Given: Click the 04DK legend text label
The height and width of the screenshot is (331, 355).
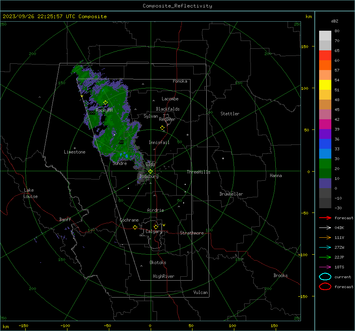Looking at the screenshot, I should click(x=339, y=227).
